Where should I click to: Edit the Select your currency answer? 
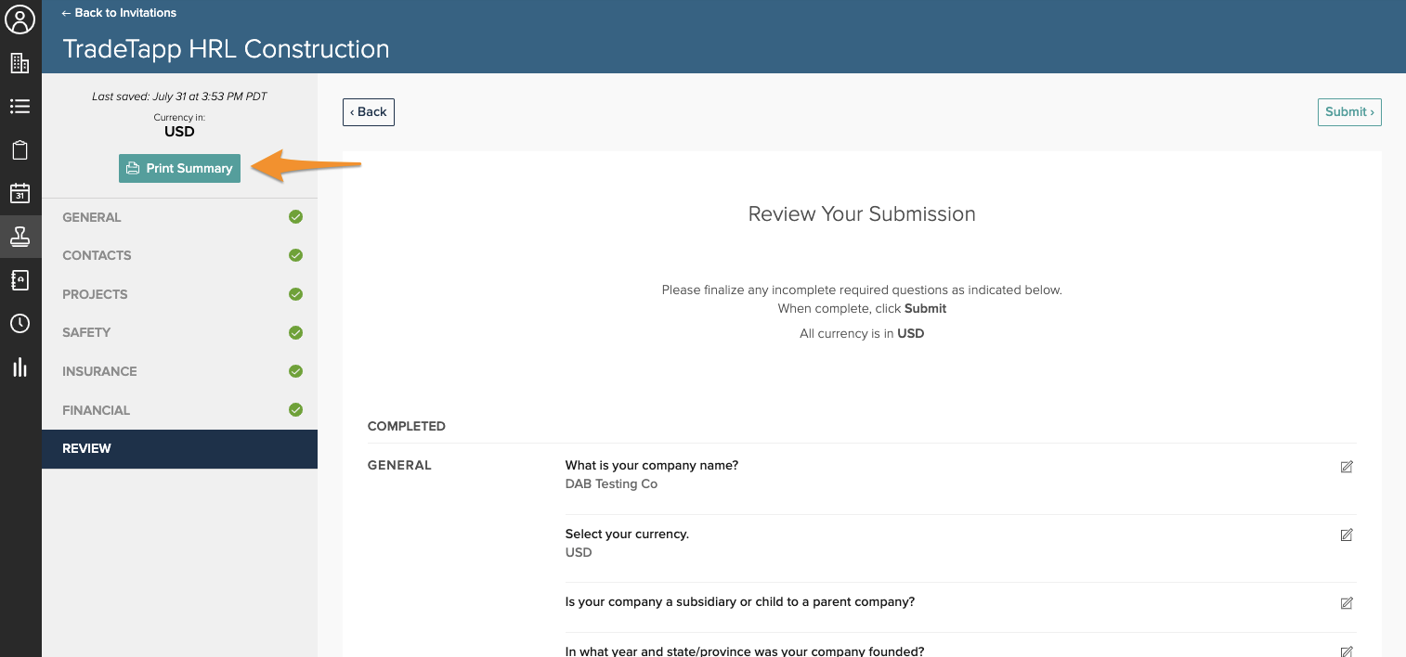tap(1347, 535)
